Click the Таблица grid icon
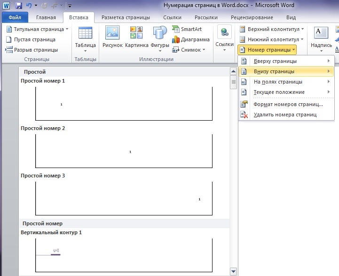 (x=85, y=32)
